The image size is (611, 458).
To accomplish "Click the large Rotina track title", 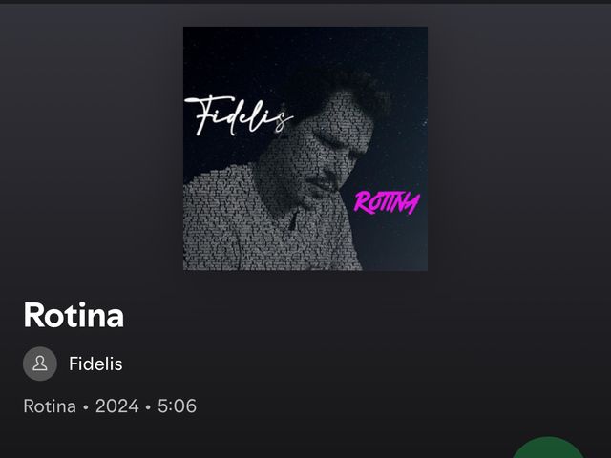I will point(74,315).
